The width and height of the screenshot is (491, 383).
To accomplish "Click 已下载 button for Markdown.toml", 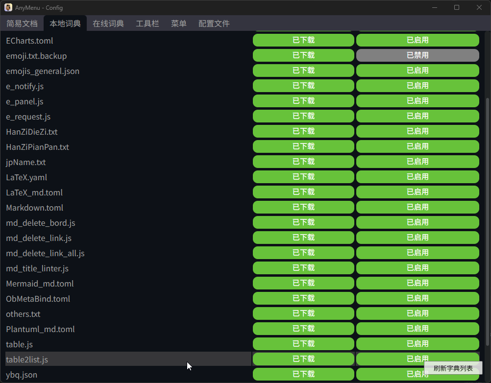I will click(303, 207).
